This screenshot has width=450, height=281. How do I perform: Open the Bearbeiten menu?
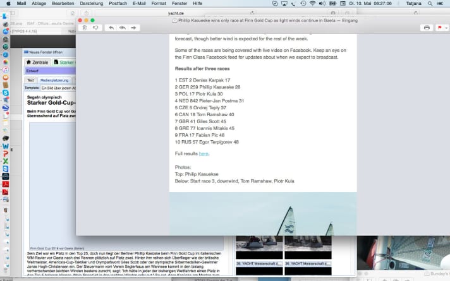click(x=63, y=3)
